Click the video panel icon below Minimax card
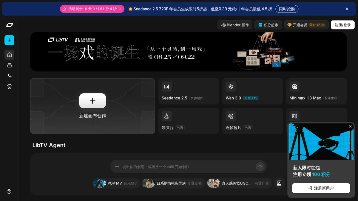358x201 pixels. [x=294, y=116]
